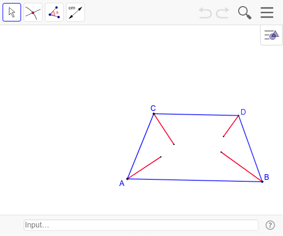Select blue segment AB
The height and width of the screenshot is (236, 283).
coord(195,180)
